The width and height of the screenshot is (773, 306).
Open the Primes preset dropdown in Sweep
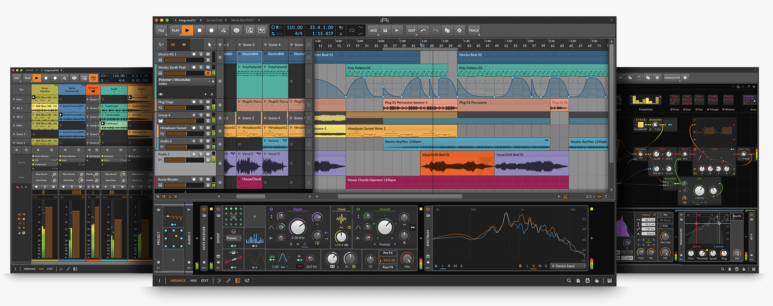[234, 238]
